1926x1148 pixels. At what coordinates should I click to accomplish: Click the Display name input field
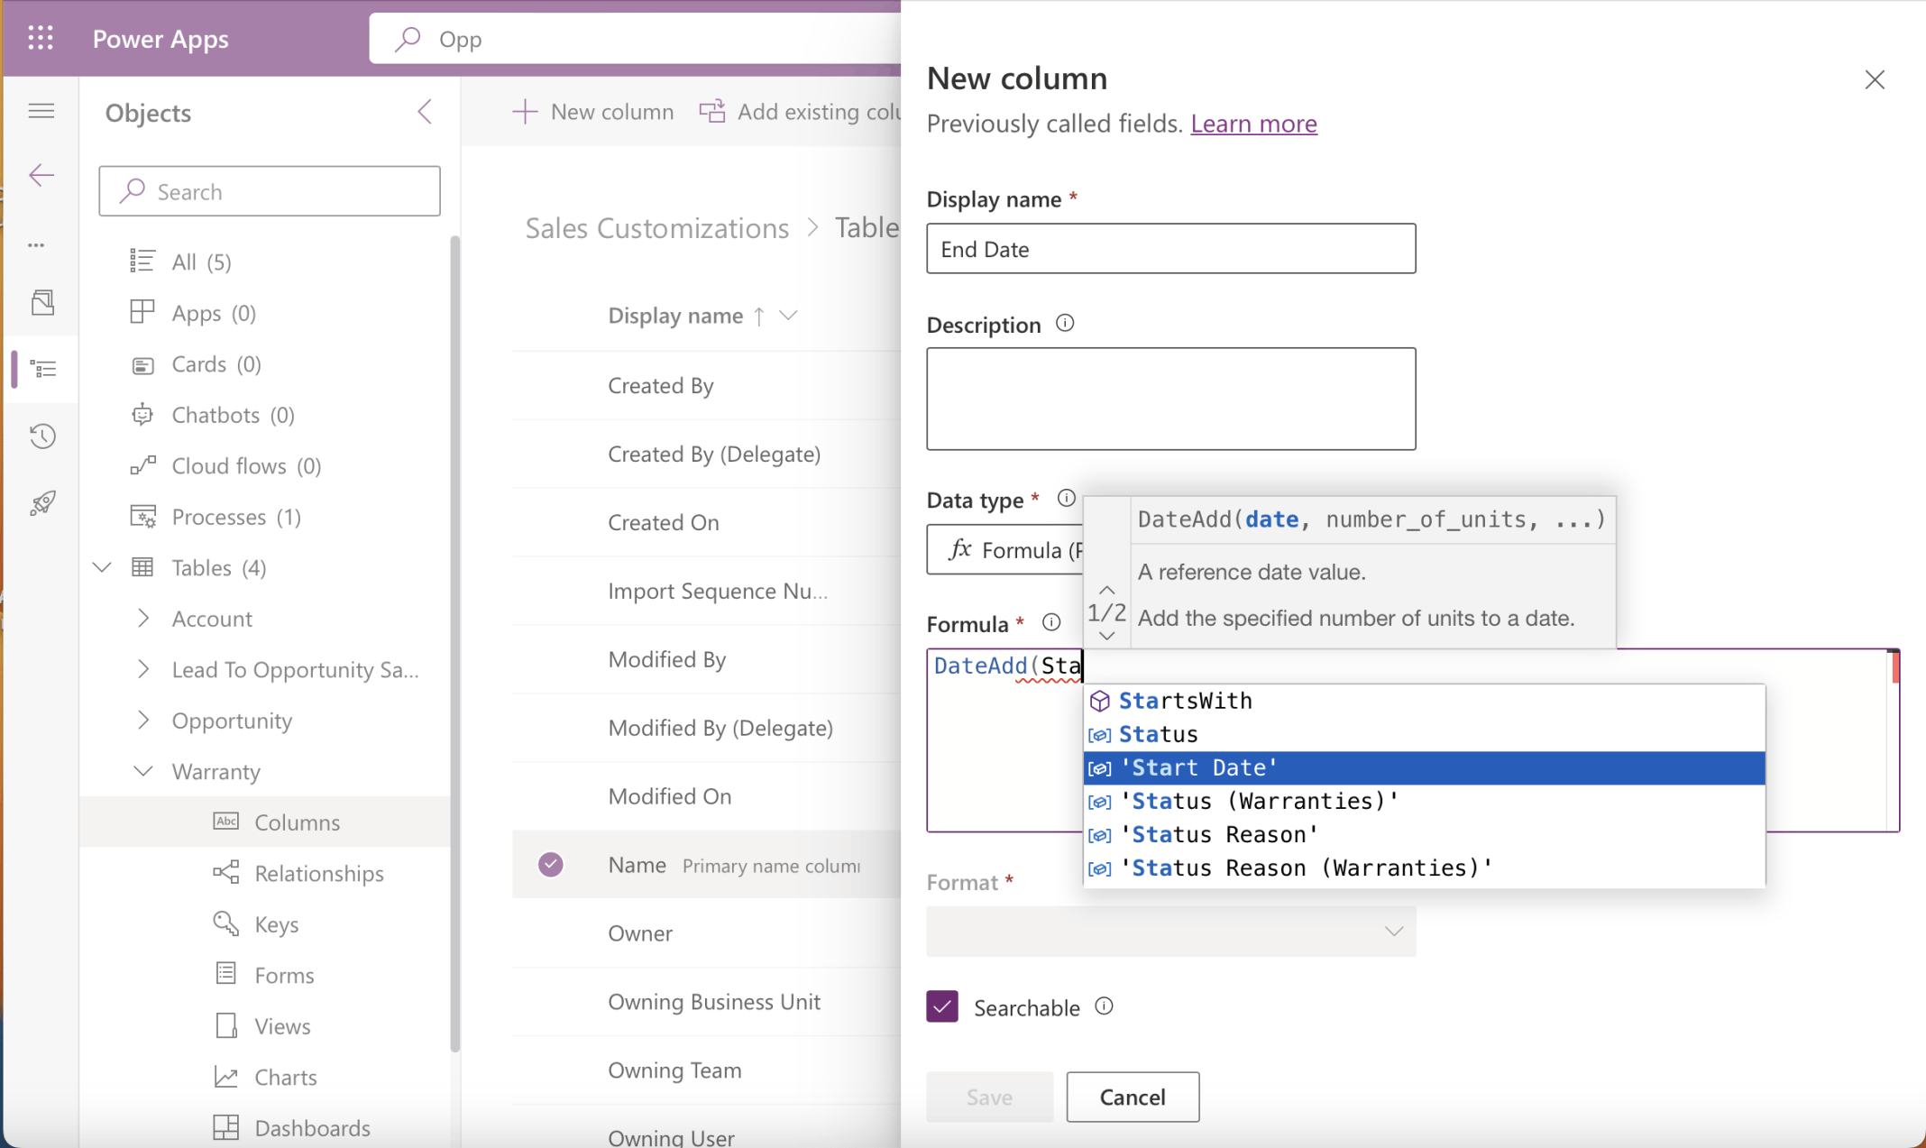1170,249
